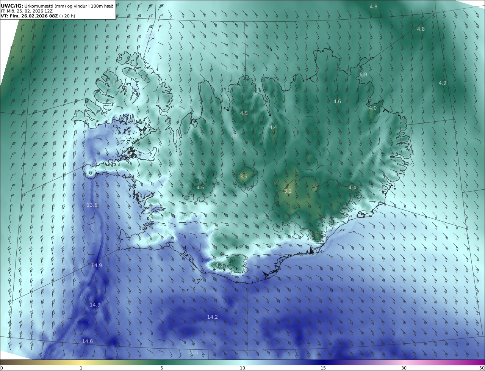Click the UWC/IG title label
The height and width of the screenshot is (371, 485).
tap(12, 6)
